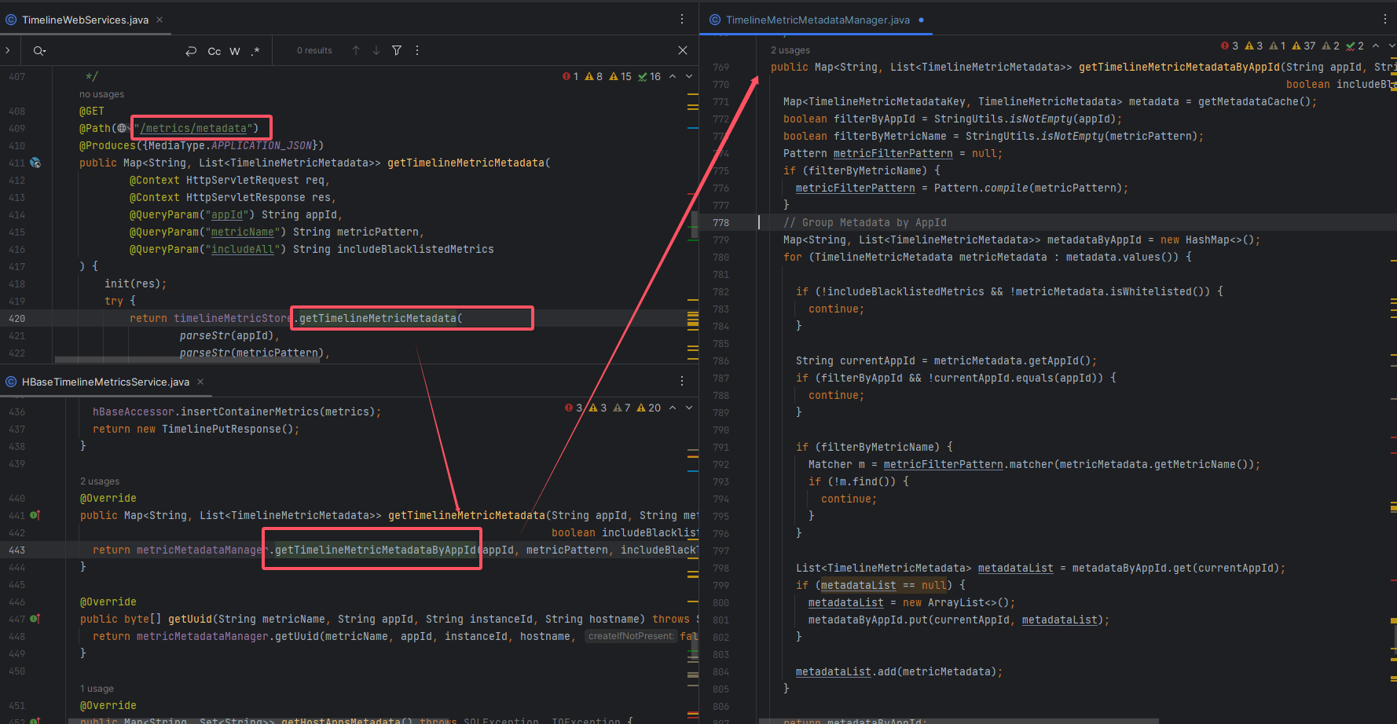Click 20 warnings indicator in HBaseTimelineMetricsService editor

pos(648,408)
